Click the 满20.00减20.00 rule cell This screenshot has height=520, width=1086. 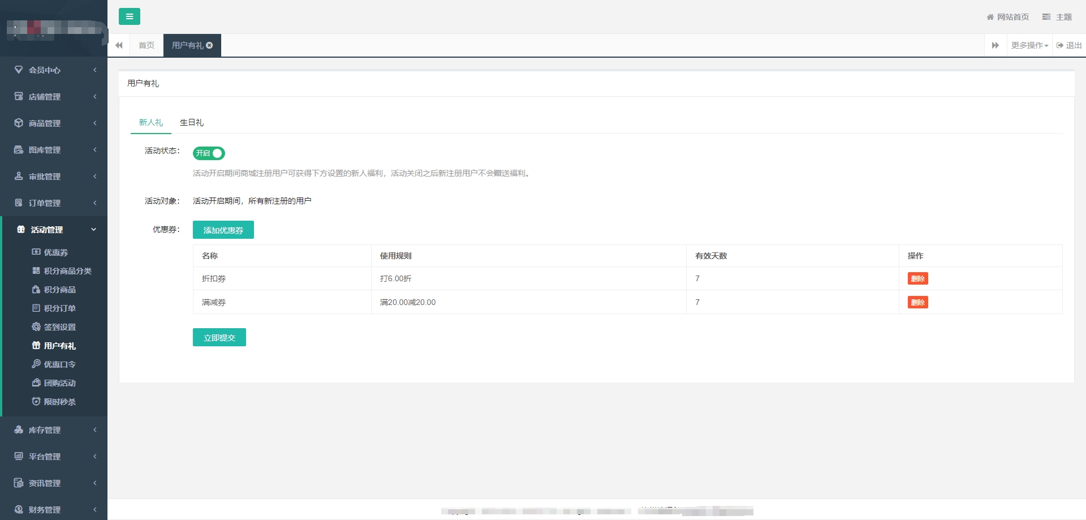pos(529,302)
